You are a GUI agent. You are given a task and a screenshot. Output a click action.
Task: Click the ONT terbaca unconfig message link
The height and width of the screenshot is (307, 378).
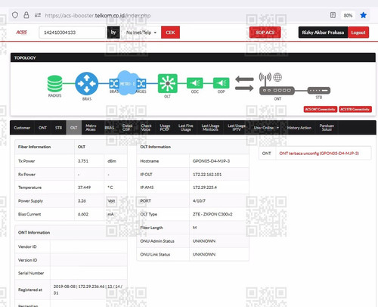pyautogui.click(x=319, y=153)
